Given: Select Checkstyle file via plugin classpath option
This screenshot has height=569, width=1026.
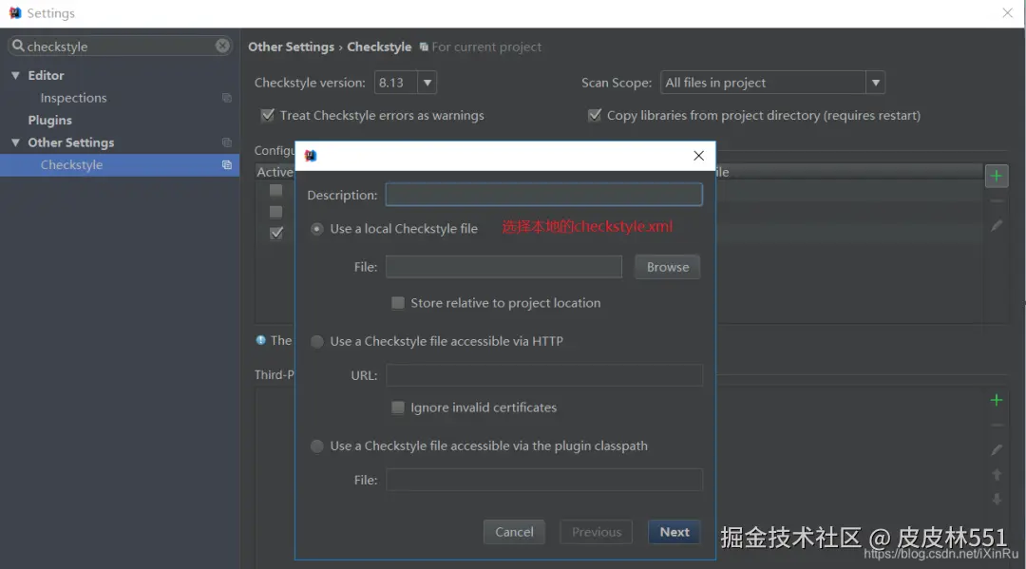Looking at the screenshot, I should point(316,446).
